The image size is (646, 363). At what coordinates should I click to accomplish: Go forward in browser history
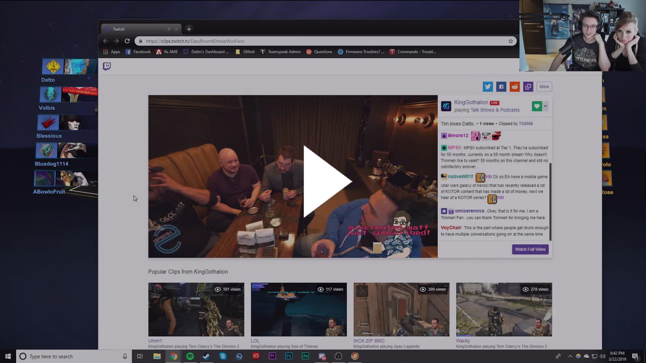click(x=116, y=41)
